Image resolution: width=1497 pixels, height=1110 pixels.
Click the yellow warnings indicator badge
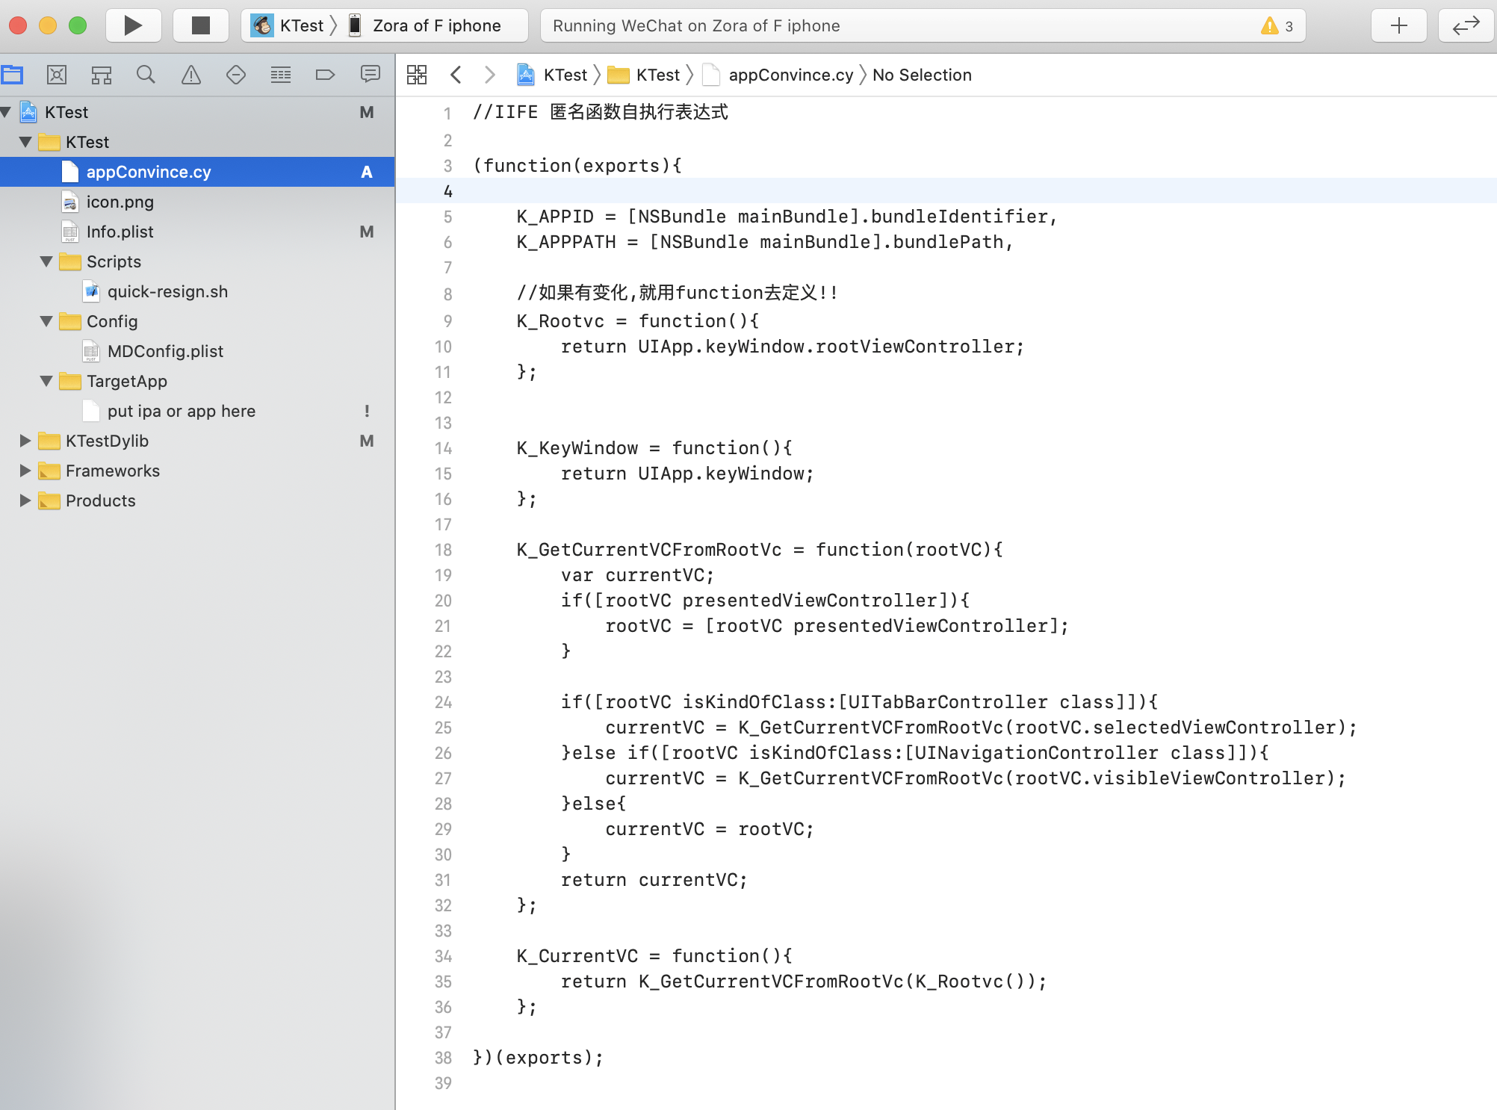[x=1277, y=26]
